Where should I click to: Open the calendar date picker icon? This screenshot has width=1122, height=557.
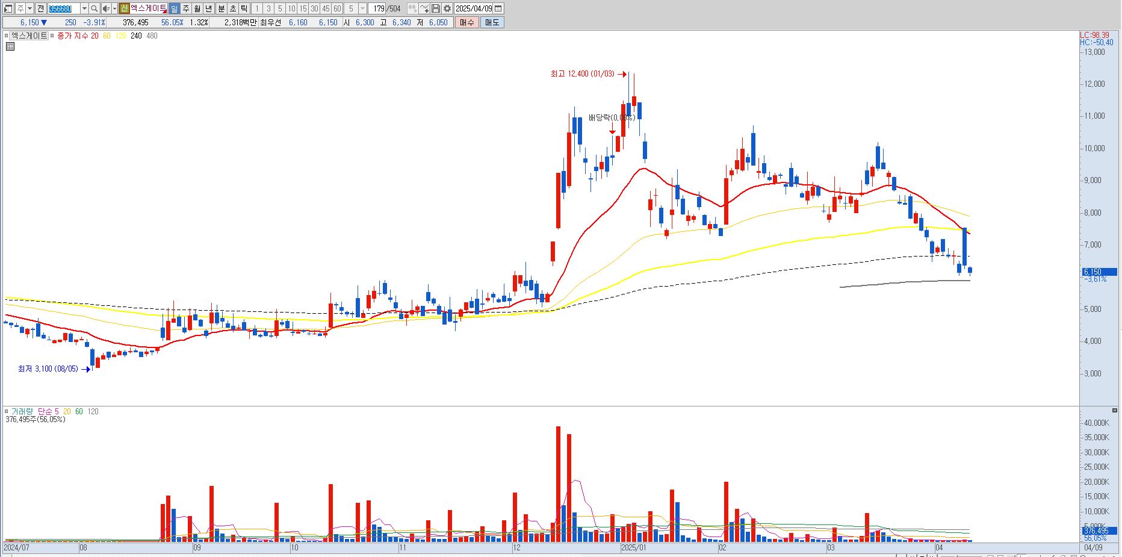pyautogui.click(x=498, y=8)
